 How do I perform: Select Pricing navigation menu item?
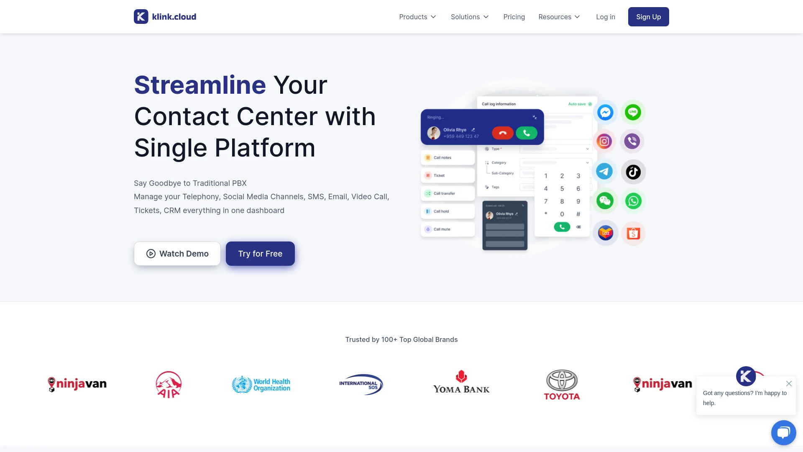514,17
